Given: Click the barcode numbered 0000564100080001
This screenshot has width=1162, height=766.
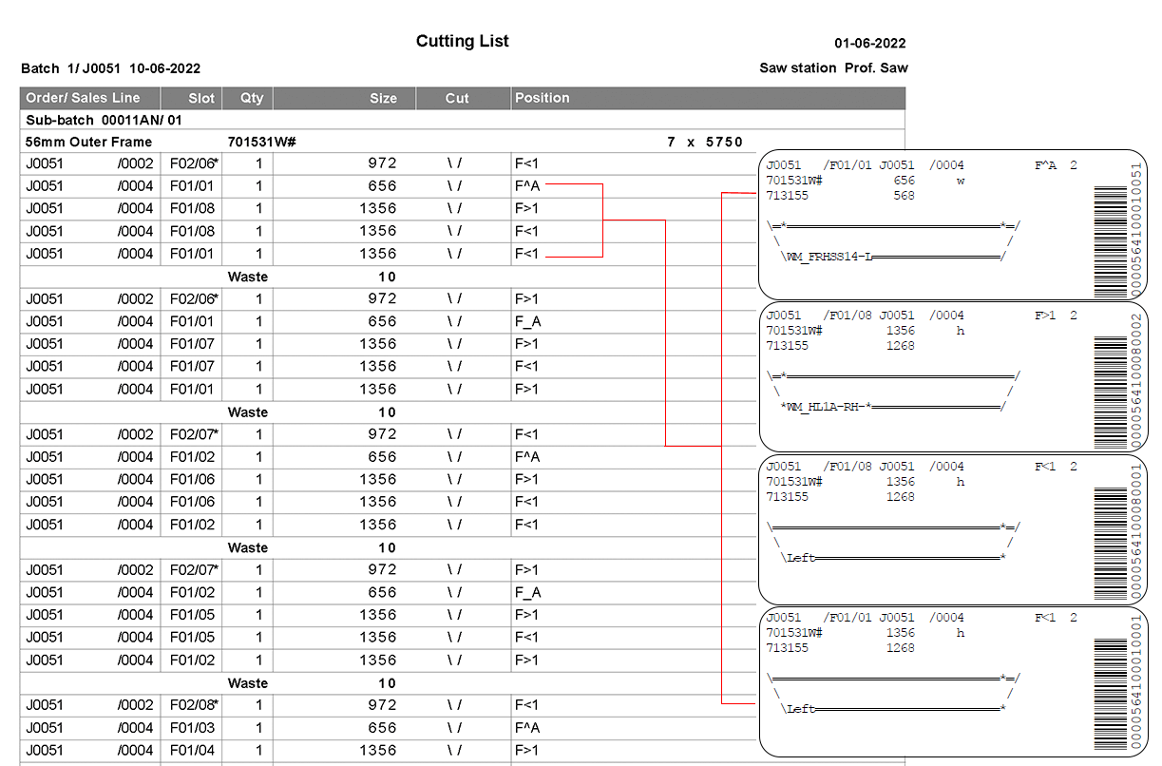Looking at the screenshot, I should point(1113,530).
